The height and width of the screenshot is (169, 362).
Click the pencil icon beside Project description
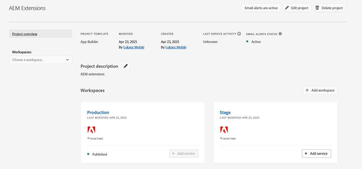[126, 66]
